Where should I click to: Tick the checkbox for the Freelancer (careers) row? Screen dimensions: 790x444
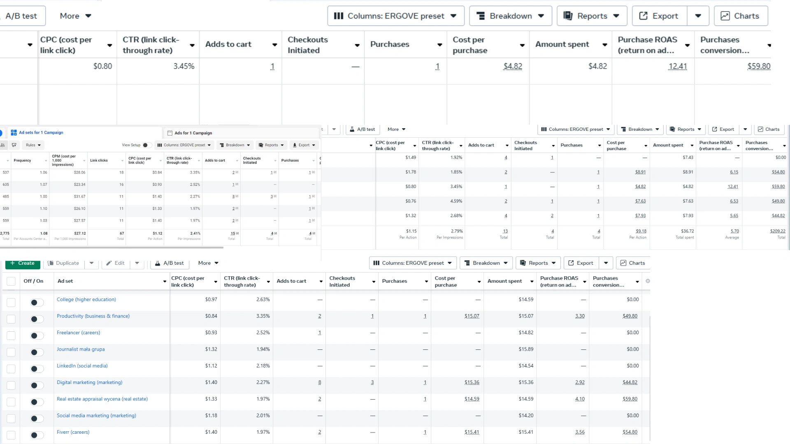click(x=11, y=336)
